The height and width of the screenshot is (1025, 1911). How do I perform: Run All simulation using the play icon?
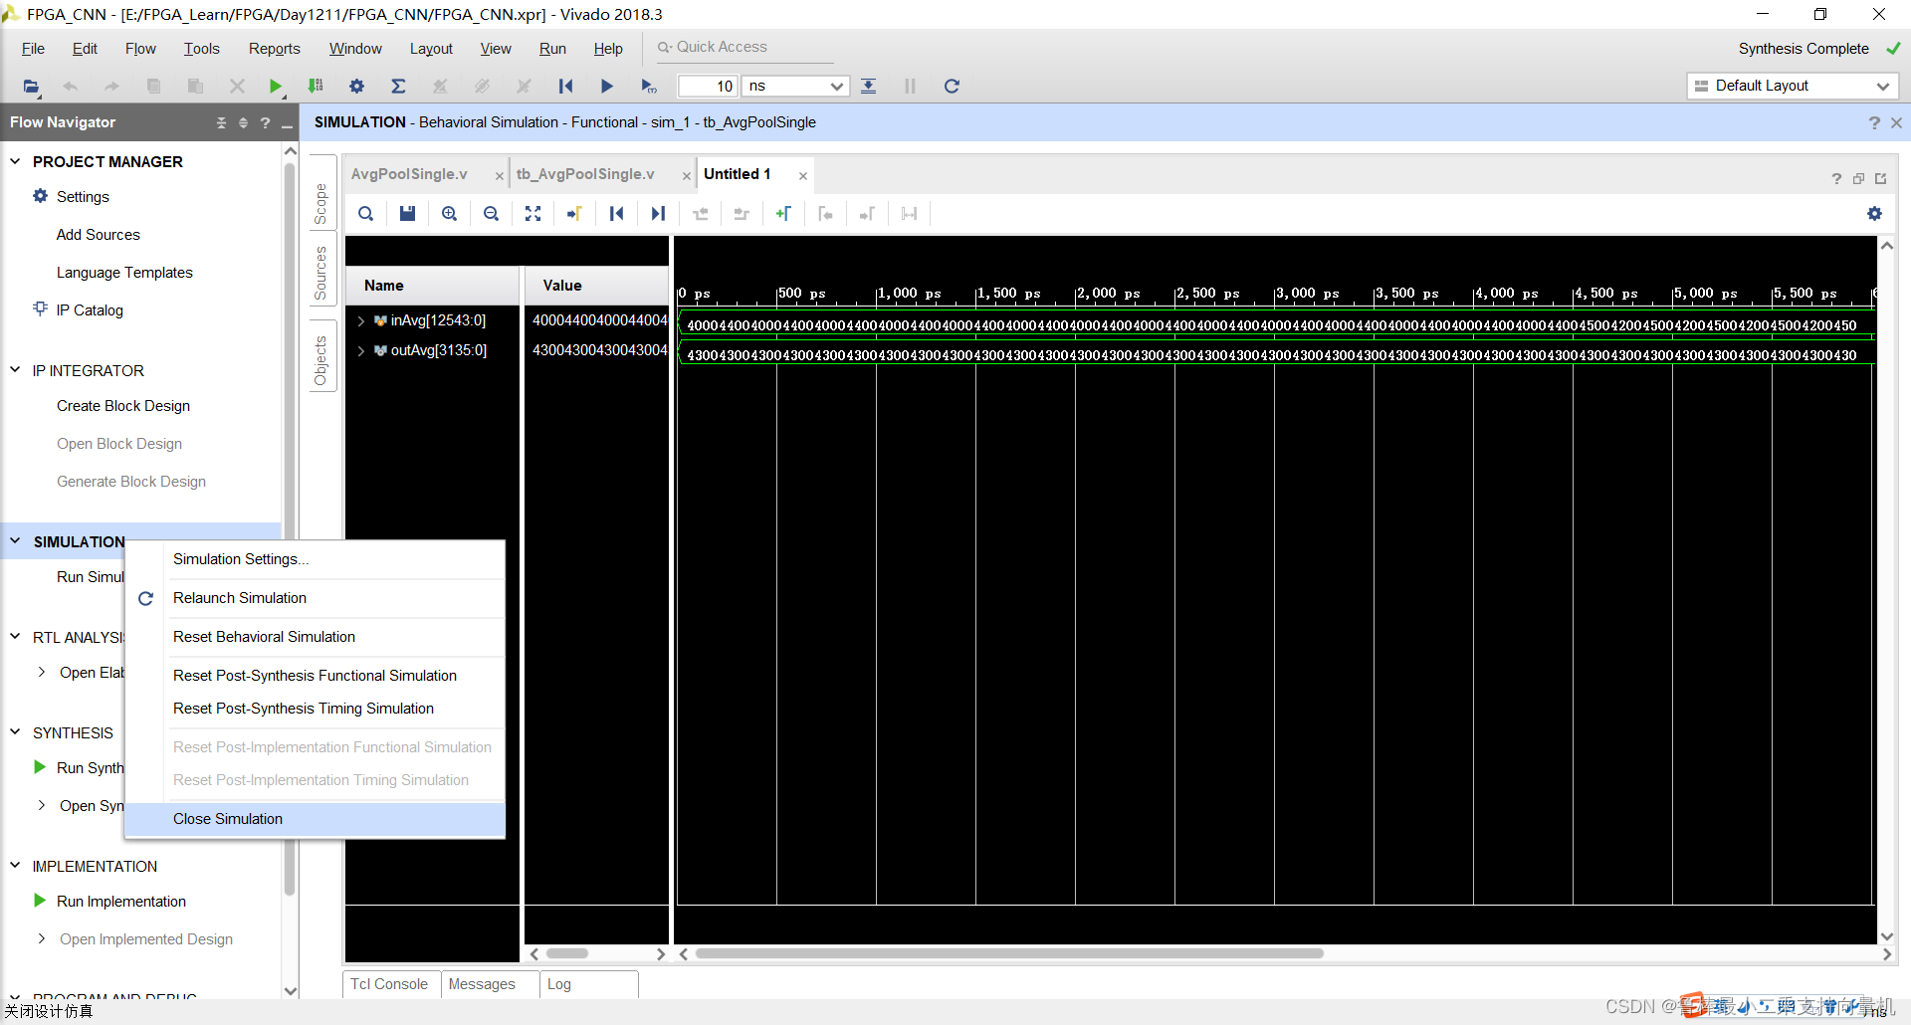coord(606,87)
